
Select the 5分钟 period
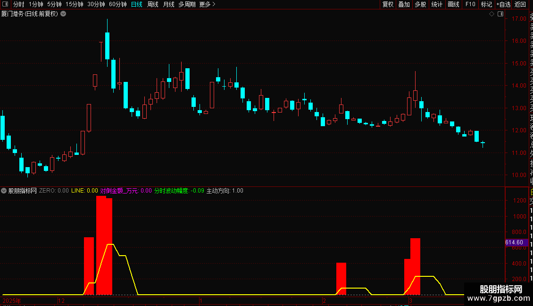(x=54, y=4)
